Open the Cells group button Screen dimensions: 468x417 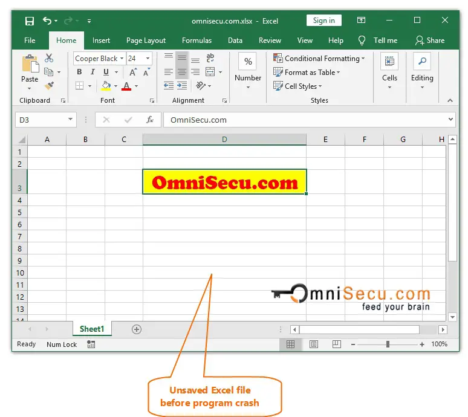(389, 71)
